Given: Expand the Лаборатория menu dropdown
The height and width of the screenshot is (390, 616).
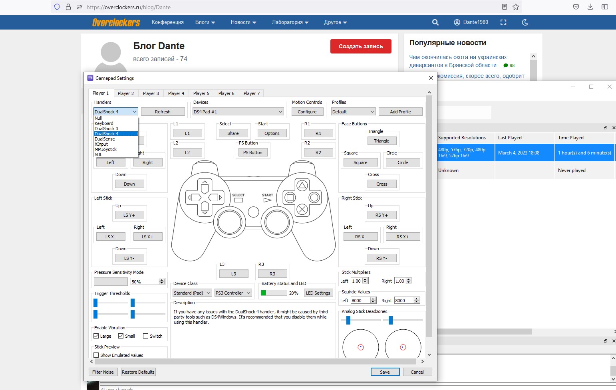Looking at the screenshot, I should 290,22.
